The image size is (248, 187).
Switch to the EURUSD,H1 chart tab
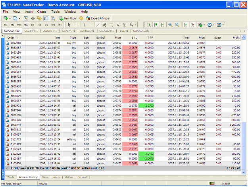pyautogui.click(x=87, y=31)
